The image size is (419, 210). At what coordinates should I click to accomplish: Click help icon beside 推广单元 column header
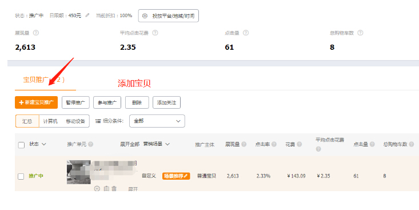[90, 144]
